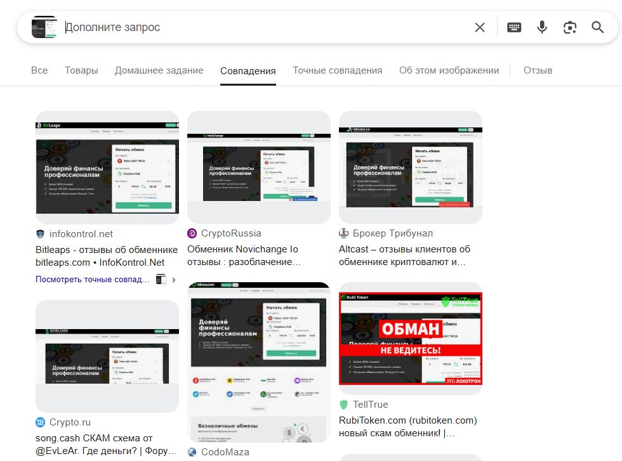Open the 'Домашнее задание' tab
Screen dimensions: 622x461
tap(159, 70)
